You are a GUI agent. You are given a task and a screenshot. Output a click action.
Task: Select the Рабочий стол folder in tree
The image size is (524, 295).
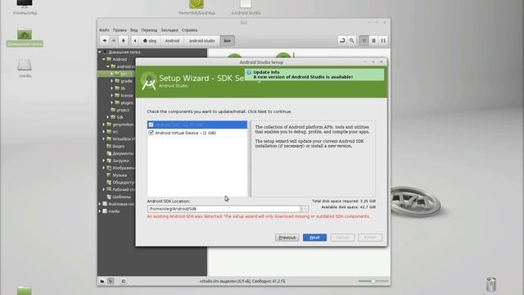[120, 189]
